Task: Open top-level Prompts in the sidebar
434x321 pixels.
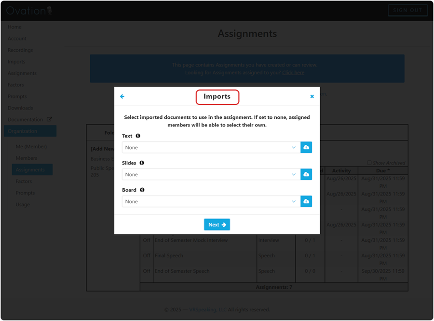Action: pyautogui.click(x=17, y=97)
